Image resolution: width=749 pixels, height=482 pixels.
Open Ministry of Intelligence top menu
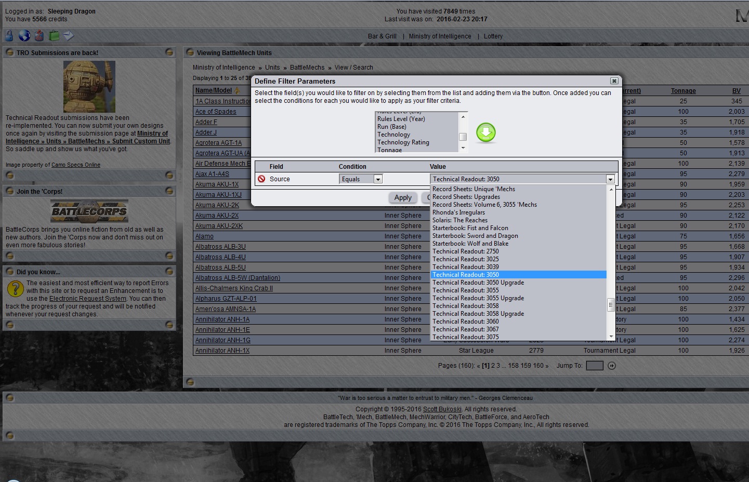point(440,36)
